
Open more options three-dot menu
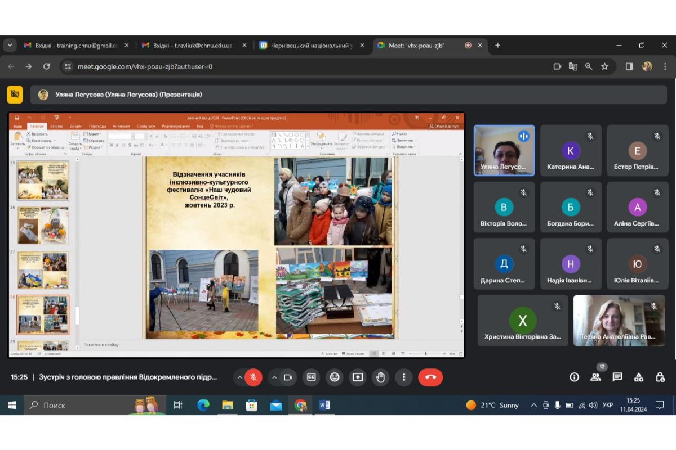(x=404, y=377)
